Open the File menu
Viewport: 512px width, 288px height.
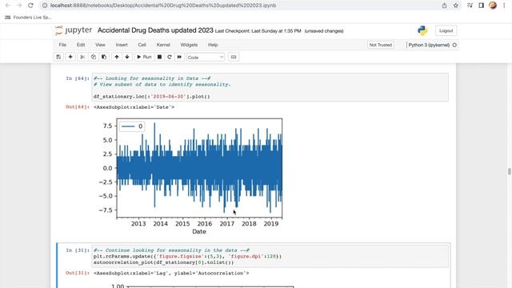click(x=62, y=45)
